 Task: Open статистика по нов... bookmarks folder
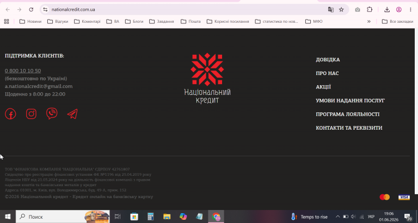[276, 22]
